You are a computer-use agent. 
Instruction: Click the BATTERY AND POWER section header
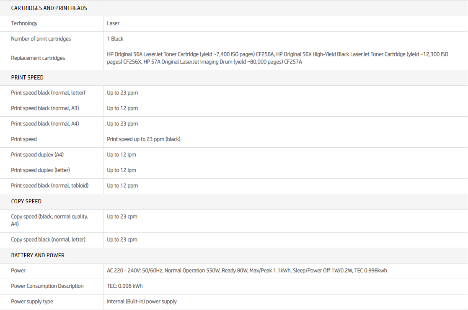tap(38, 255)
